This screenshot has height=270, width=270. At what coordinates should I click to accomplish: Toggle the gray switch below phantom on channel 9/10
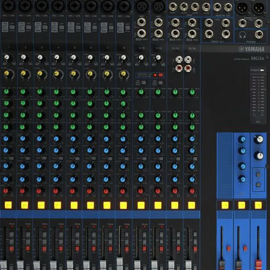pos(143,83)
